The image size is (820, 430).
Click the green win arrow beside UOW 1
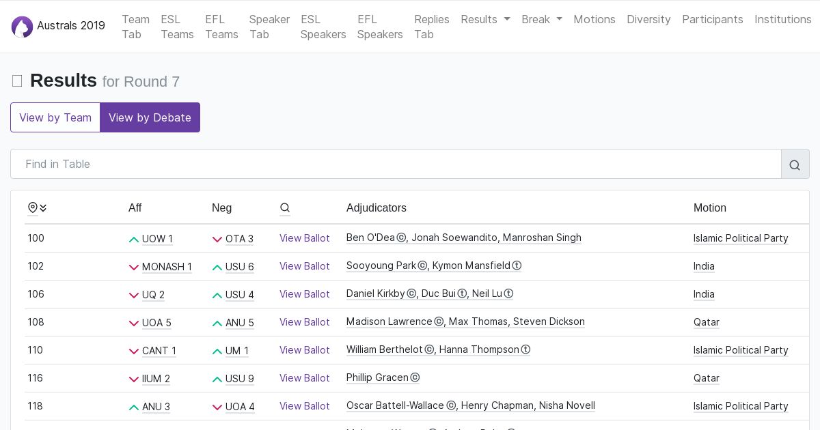click(x=134, y=240)
